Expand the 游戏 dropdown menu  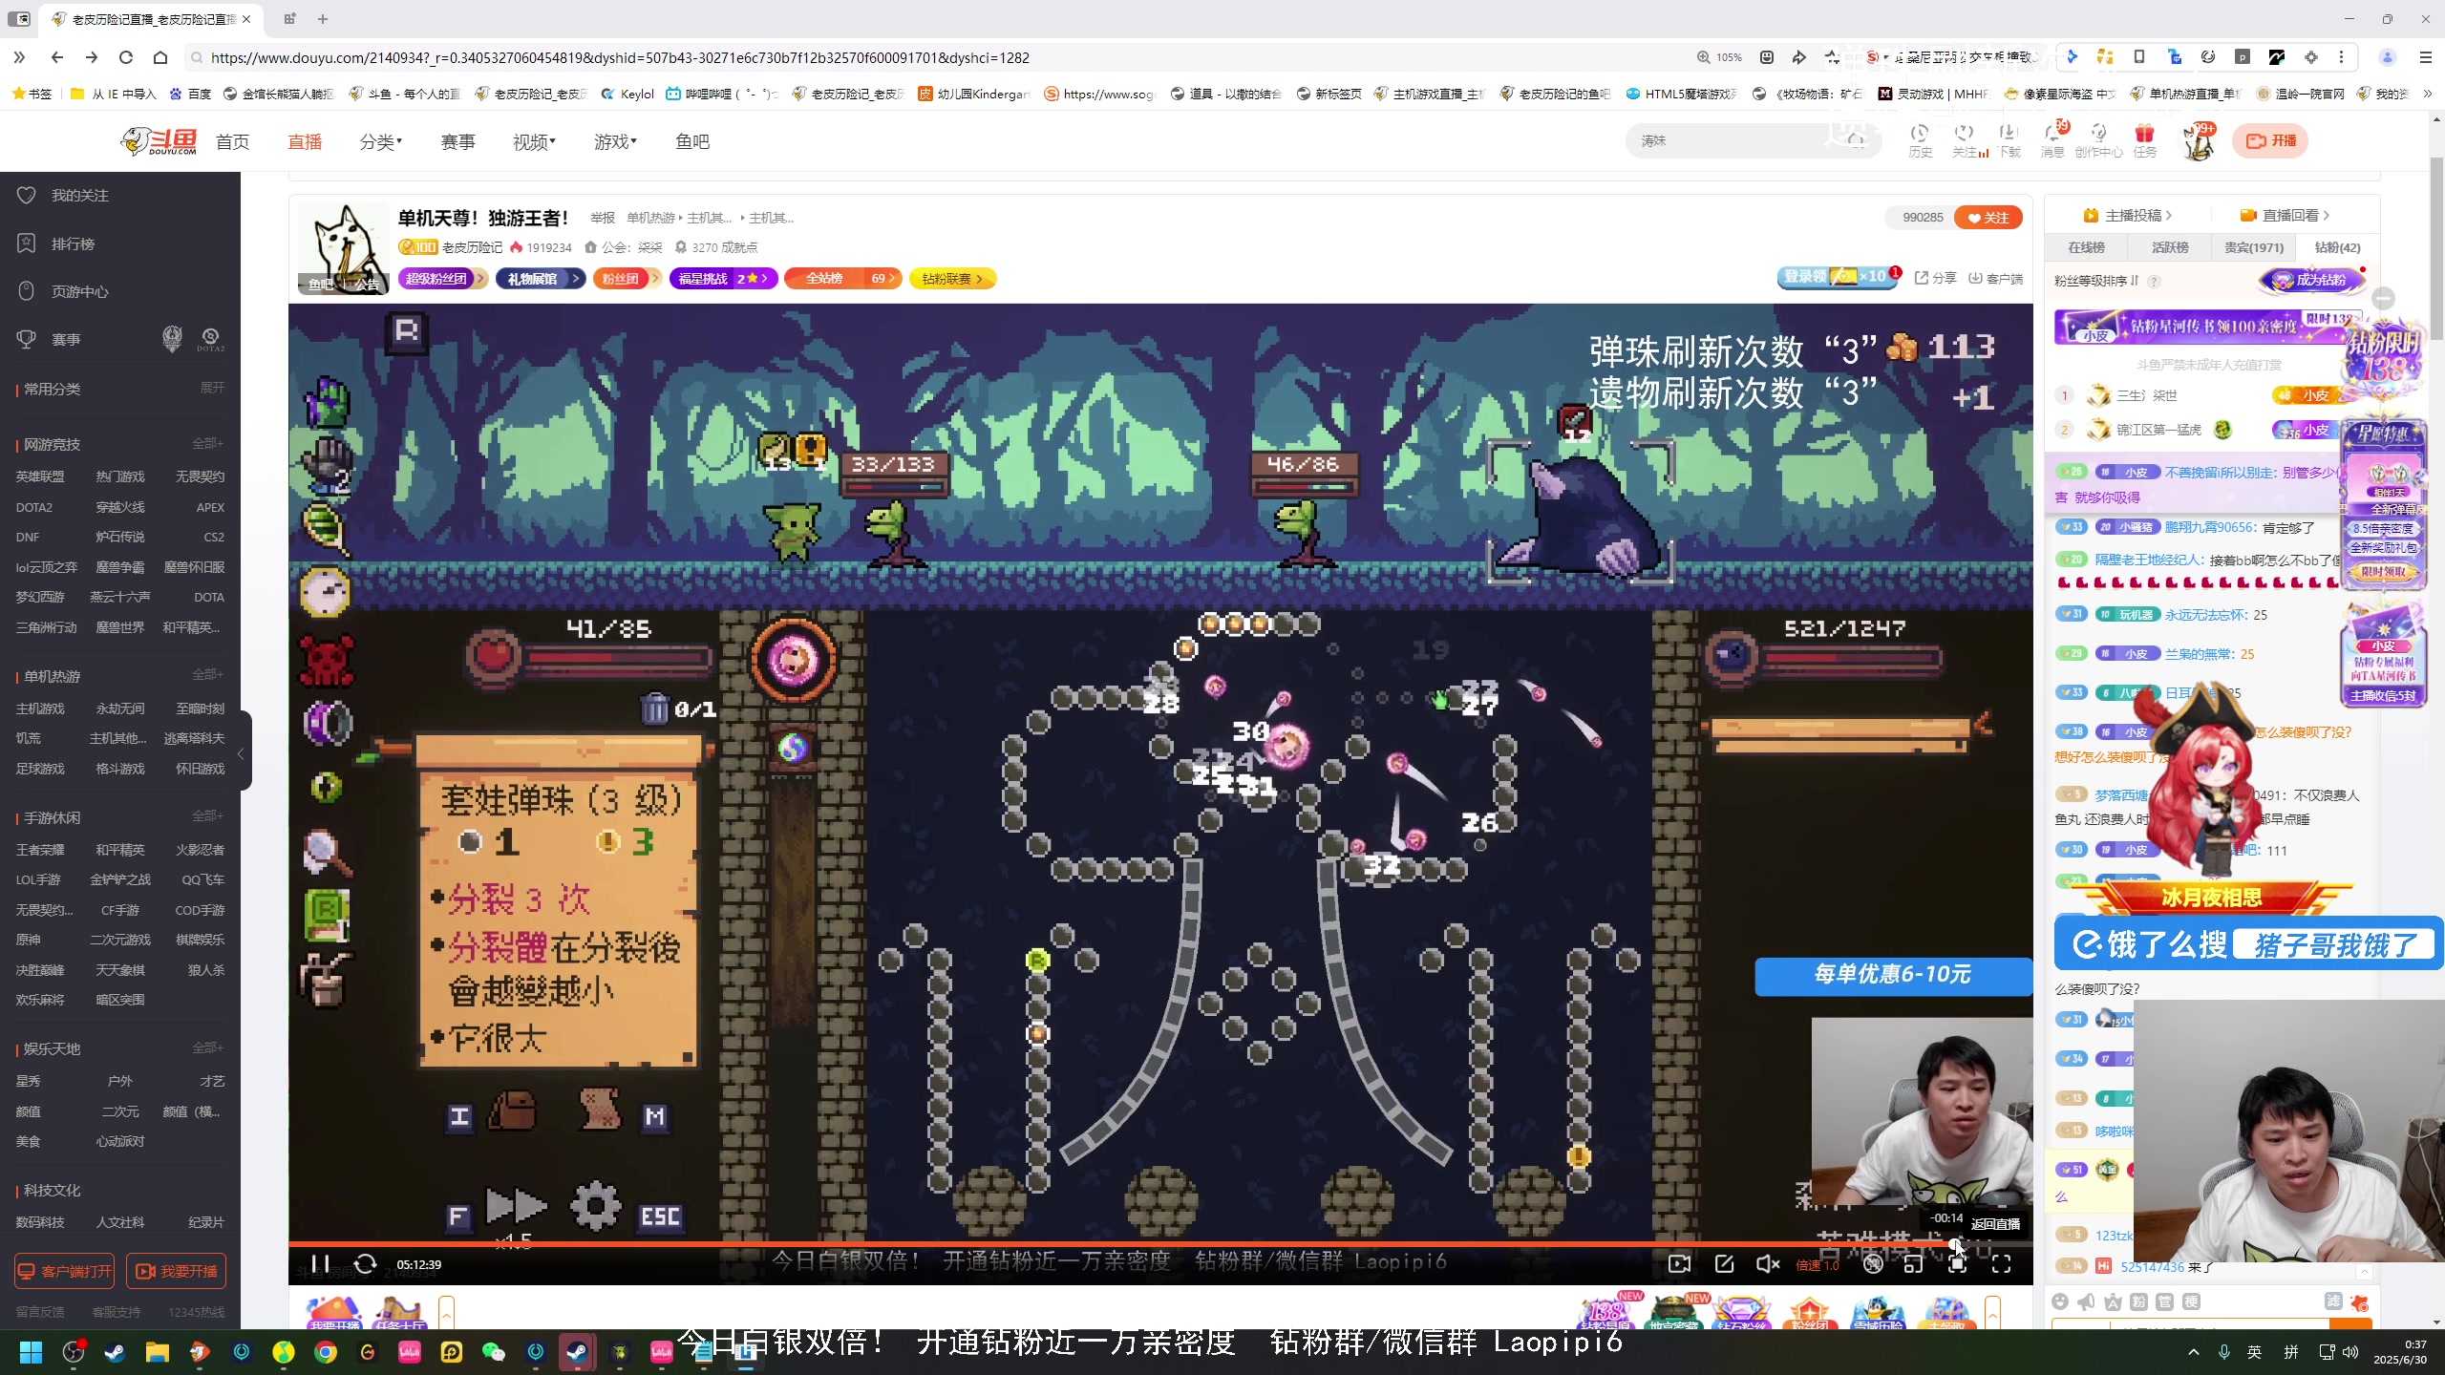pyautogui.click(x=615, y=141)
